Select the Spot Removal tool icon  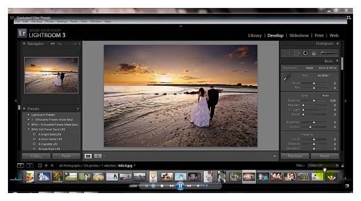(x=297, y=53)
